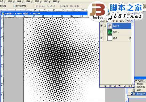146x102 pixels.
Task: Open the 图层(L) menu
Action: (11, 1)
